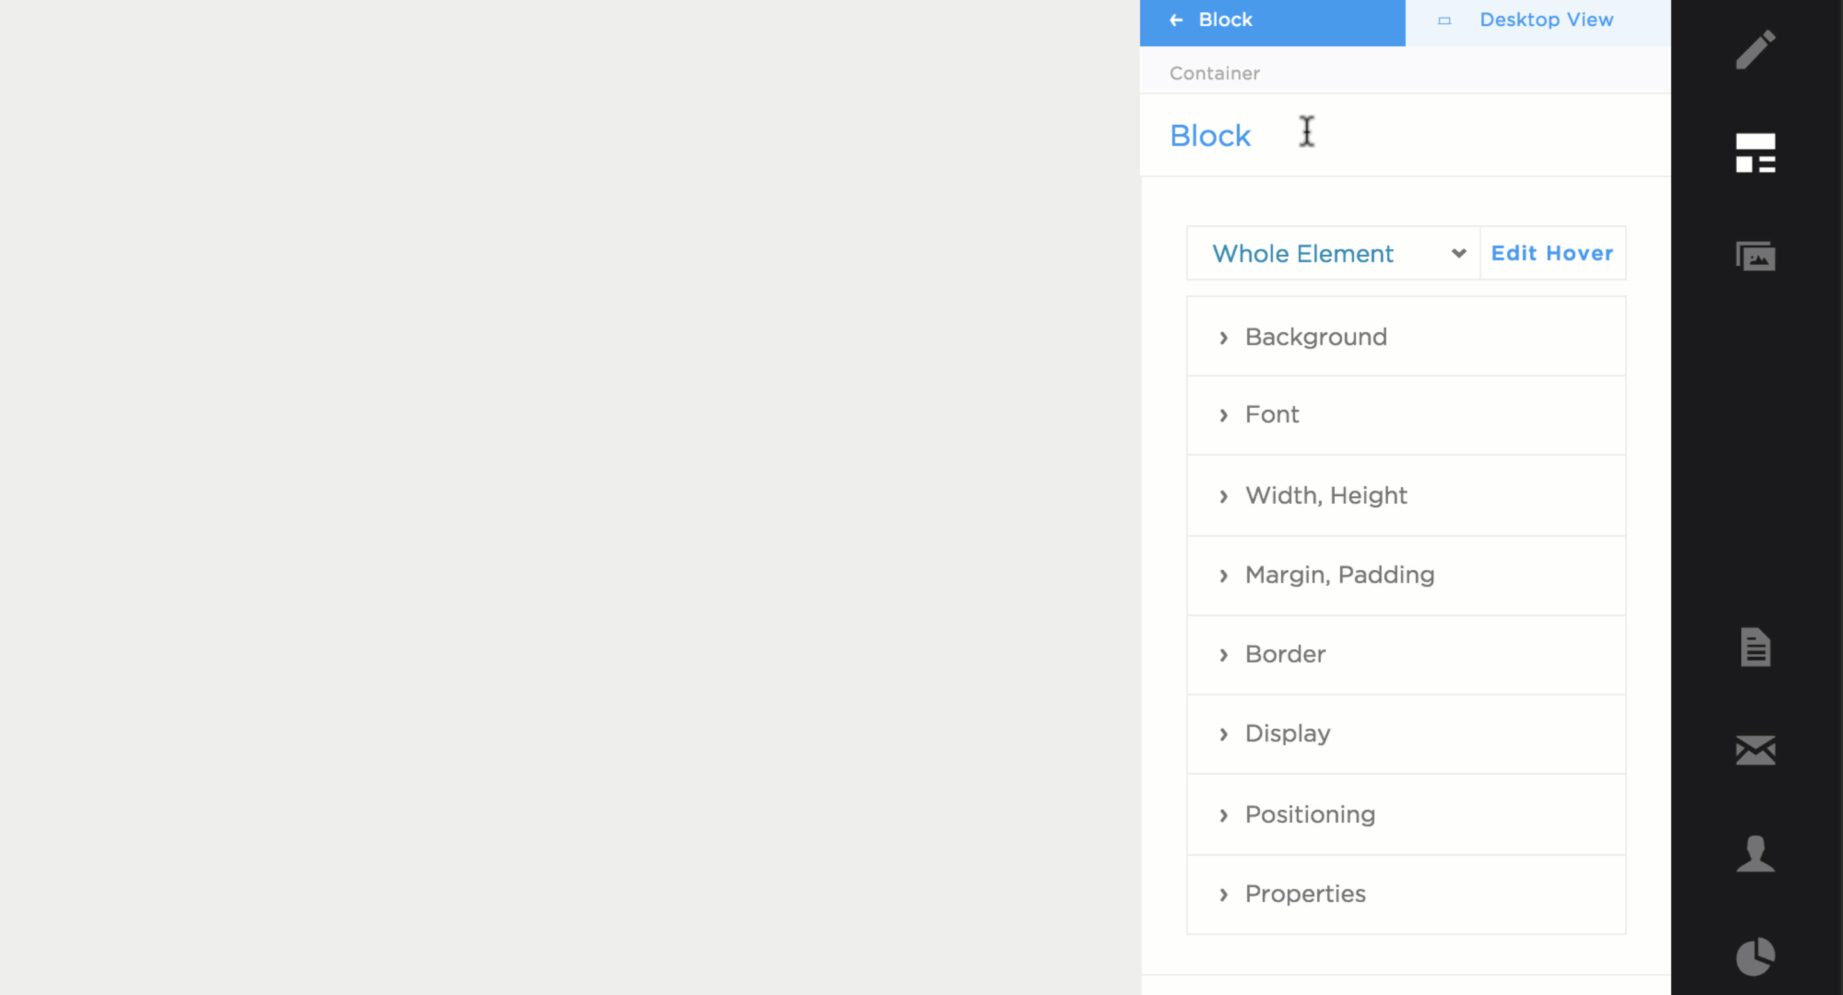Click the back arrow beside Block
Image resolution: width=1843 pixels, height=995 pixels.
(x=1176, y=20)
